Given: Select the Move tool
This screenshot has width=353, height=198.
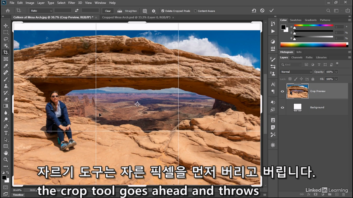Looking at the screenshot, I should [6, 26].
